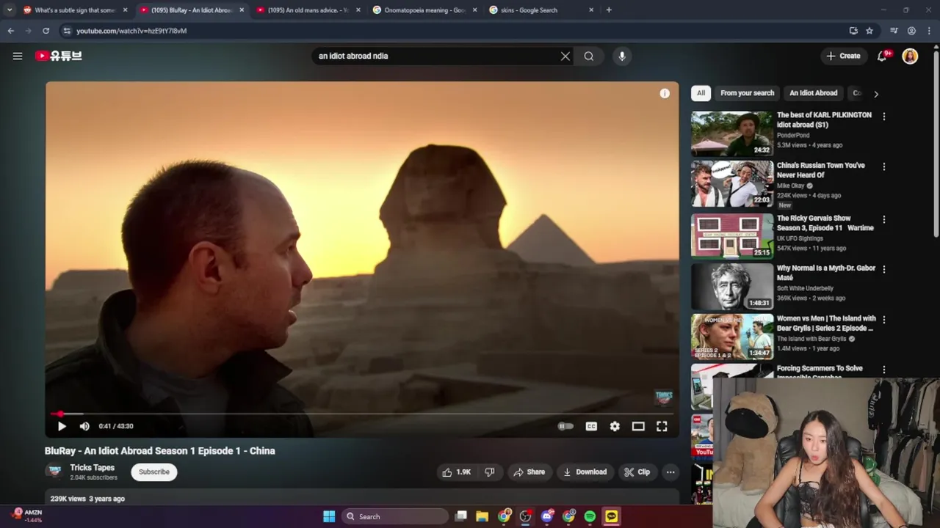Screen dimensions: 940x528
Task: Run search with the magnifier button
Action: 589,56
